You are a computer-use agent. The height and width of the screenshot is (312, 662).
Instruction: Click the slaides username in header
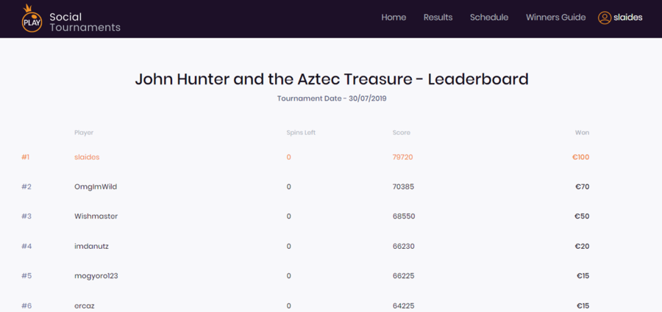click(627, 18)
